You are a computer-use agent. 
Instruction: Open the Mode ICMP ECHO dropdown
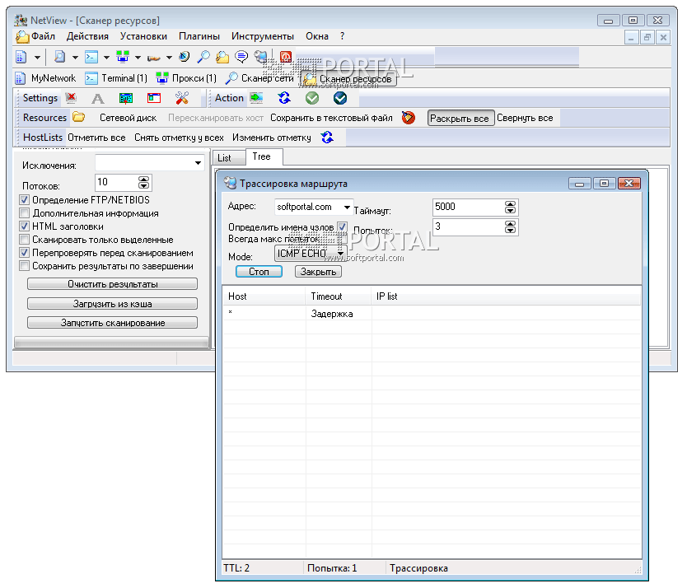[340, 254]
